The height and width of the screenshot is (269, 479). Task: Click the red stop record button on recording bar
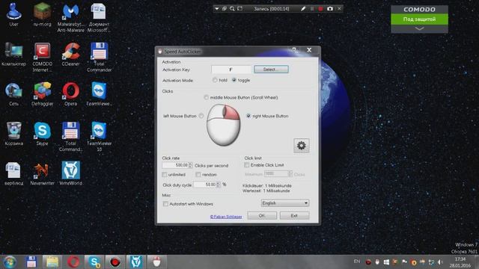tap(320, 8)
